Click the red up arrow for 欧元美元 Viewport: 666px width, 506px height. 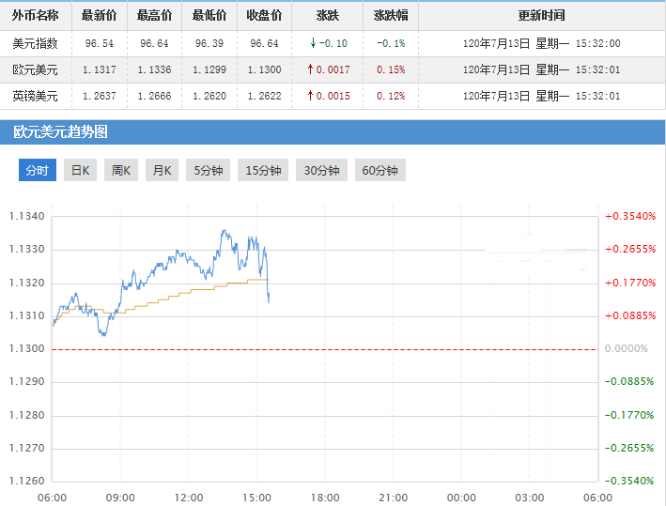[x=312, y=69]
